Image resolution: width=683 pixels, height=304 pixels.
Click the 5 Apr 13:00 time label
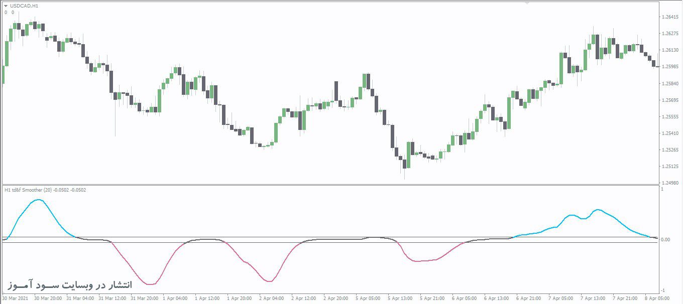tap(400, 298)
